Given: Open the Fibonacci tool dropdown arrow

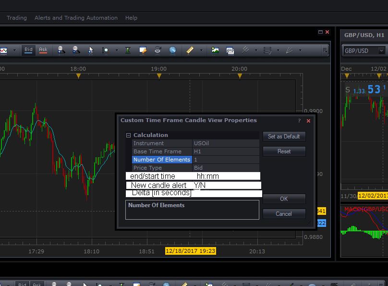Looking at the screenshot, I should point(278,50).
